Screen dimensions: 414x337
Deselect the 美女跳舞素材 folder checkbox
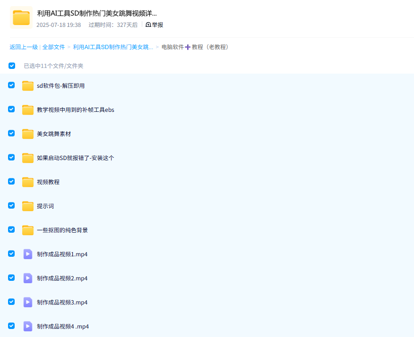pos(11,133)
